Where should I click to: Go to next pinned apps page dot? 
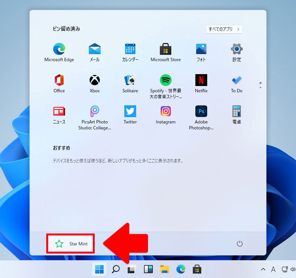tap(260, 87)
